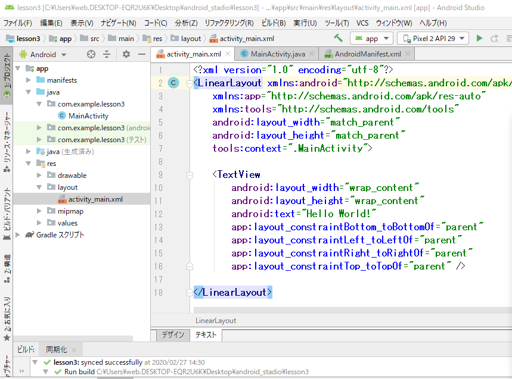Click the scroll-from-source target icon in Project panel
Screen dimensions: 512x379
(91, 54)
